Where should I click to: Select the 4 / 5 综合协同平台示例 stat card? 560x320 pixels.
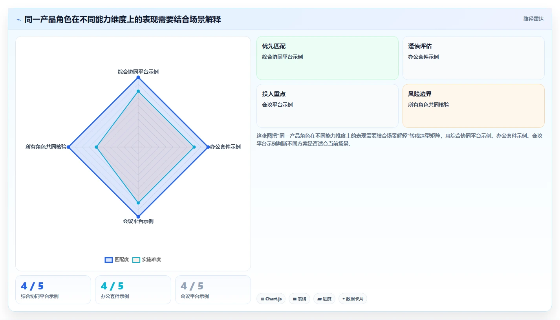pos(53,290)
